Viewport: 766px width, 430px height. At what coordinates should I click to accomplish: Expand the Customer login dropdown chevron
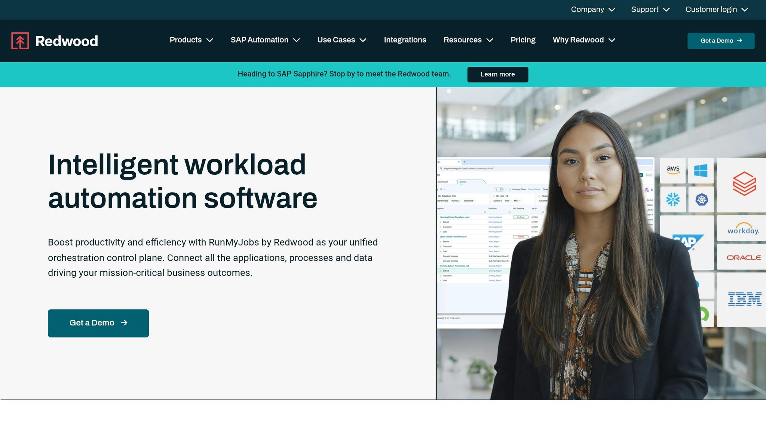745,10
